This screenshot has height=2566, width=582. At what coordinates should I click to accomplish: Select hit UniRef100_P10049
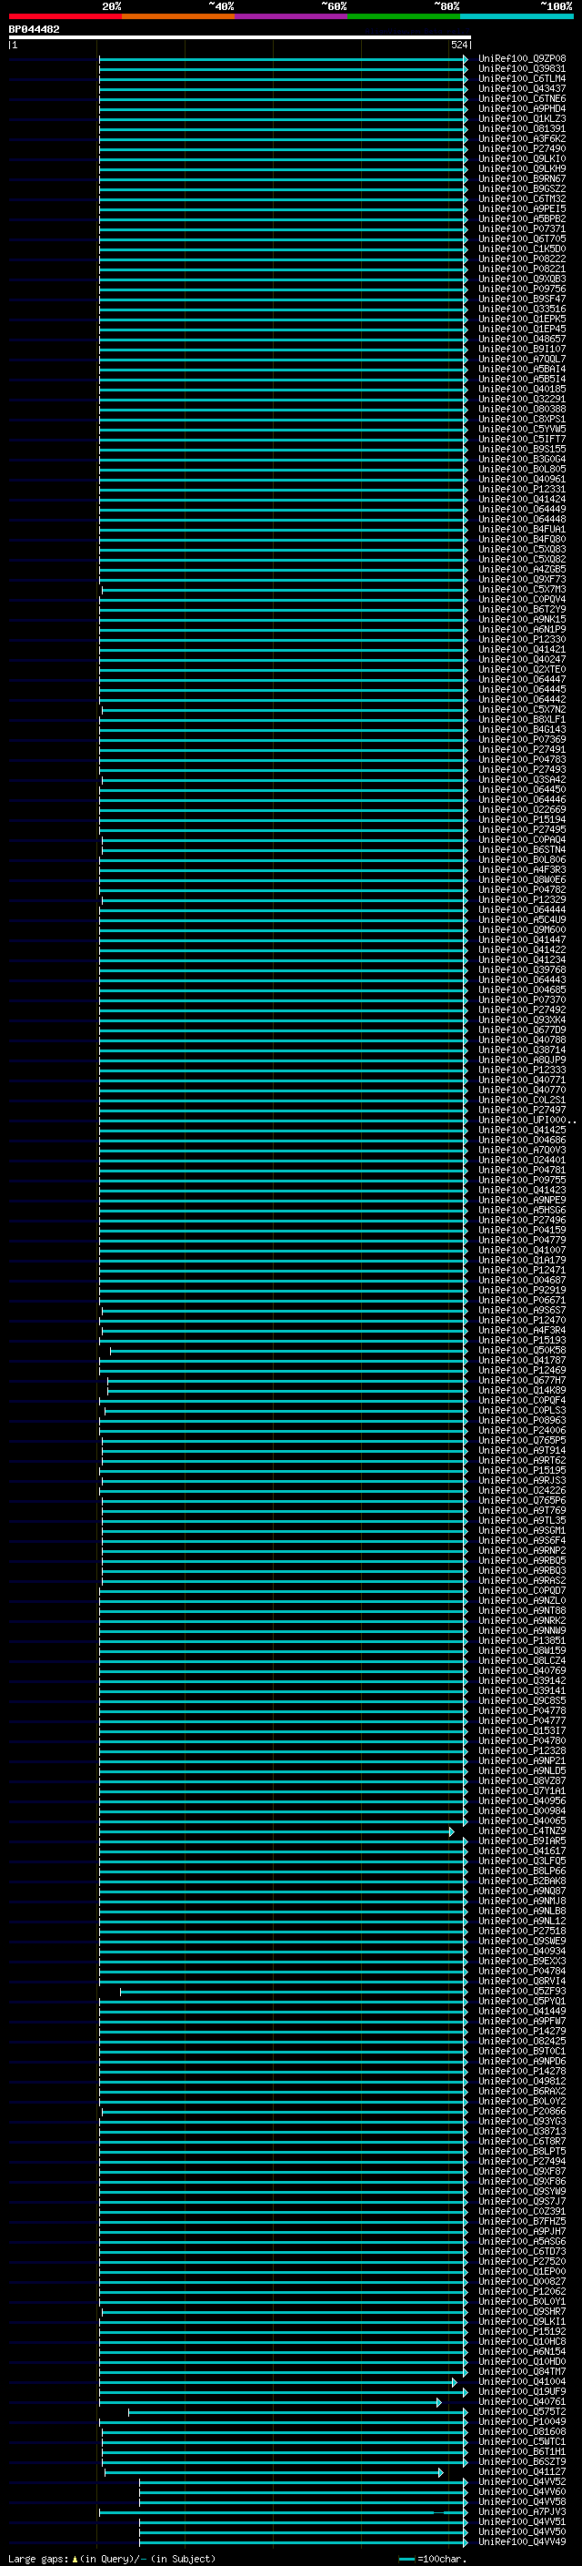click(x=522, y=2421)
